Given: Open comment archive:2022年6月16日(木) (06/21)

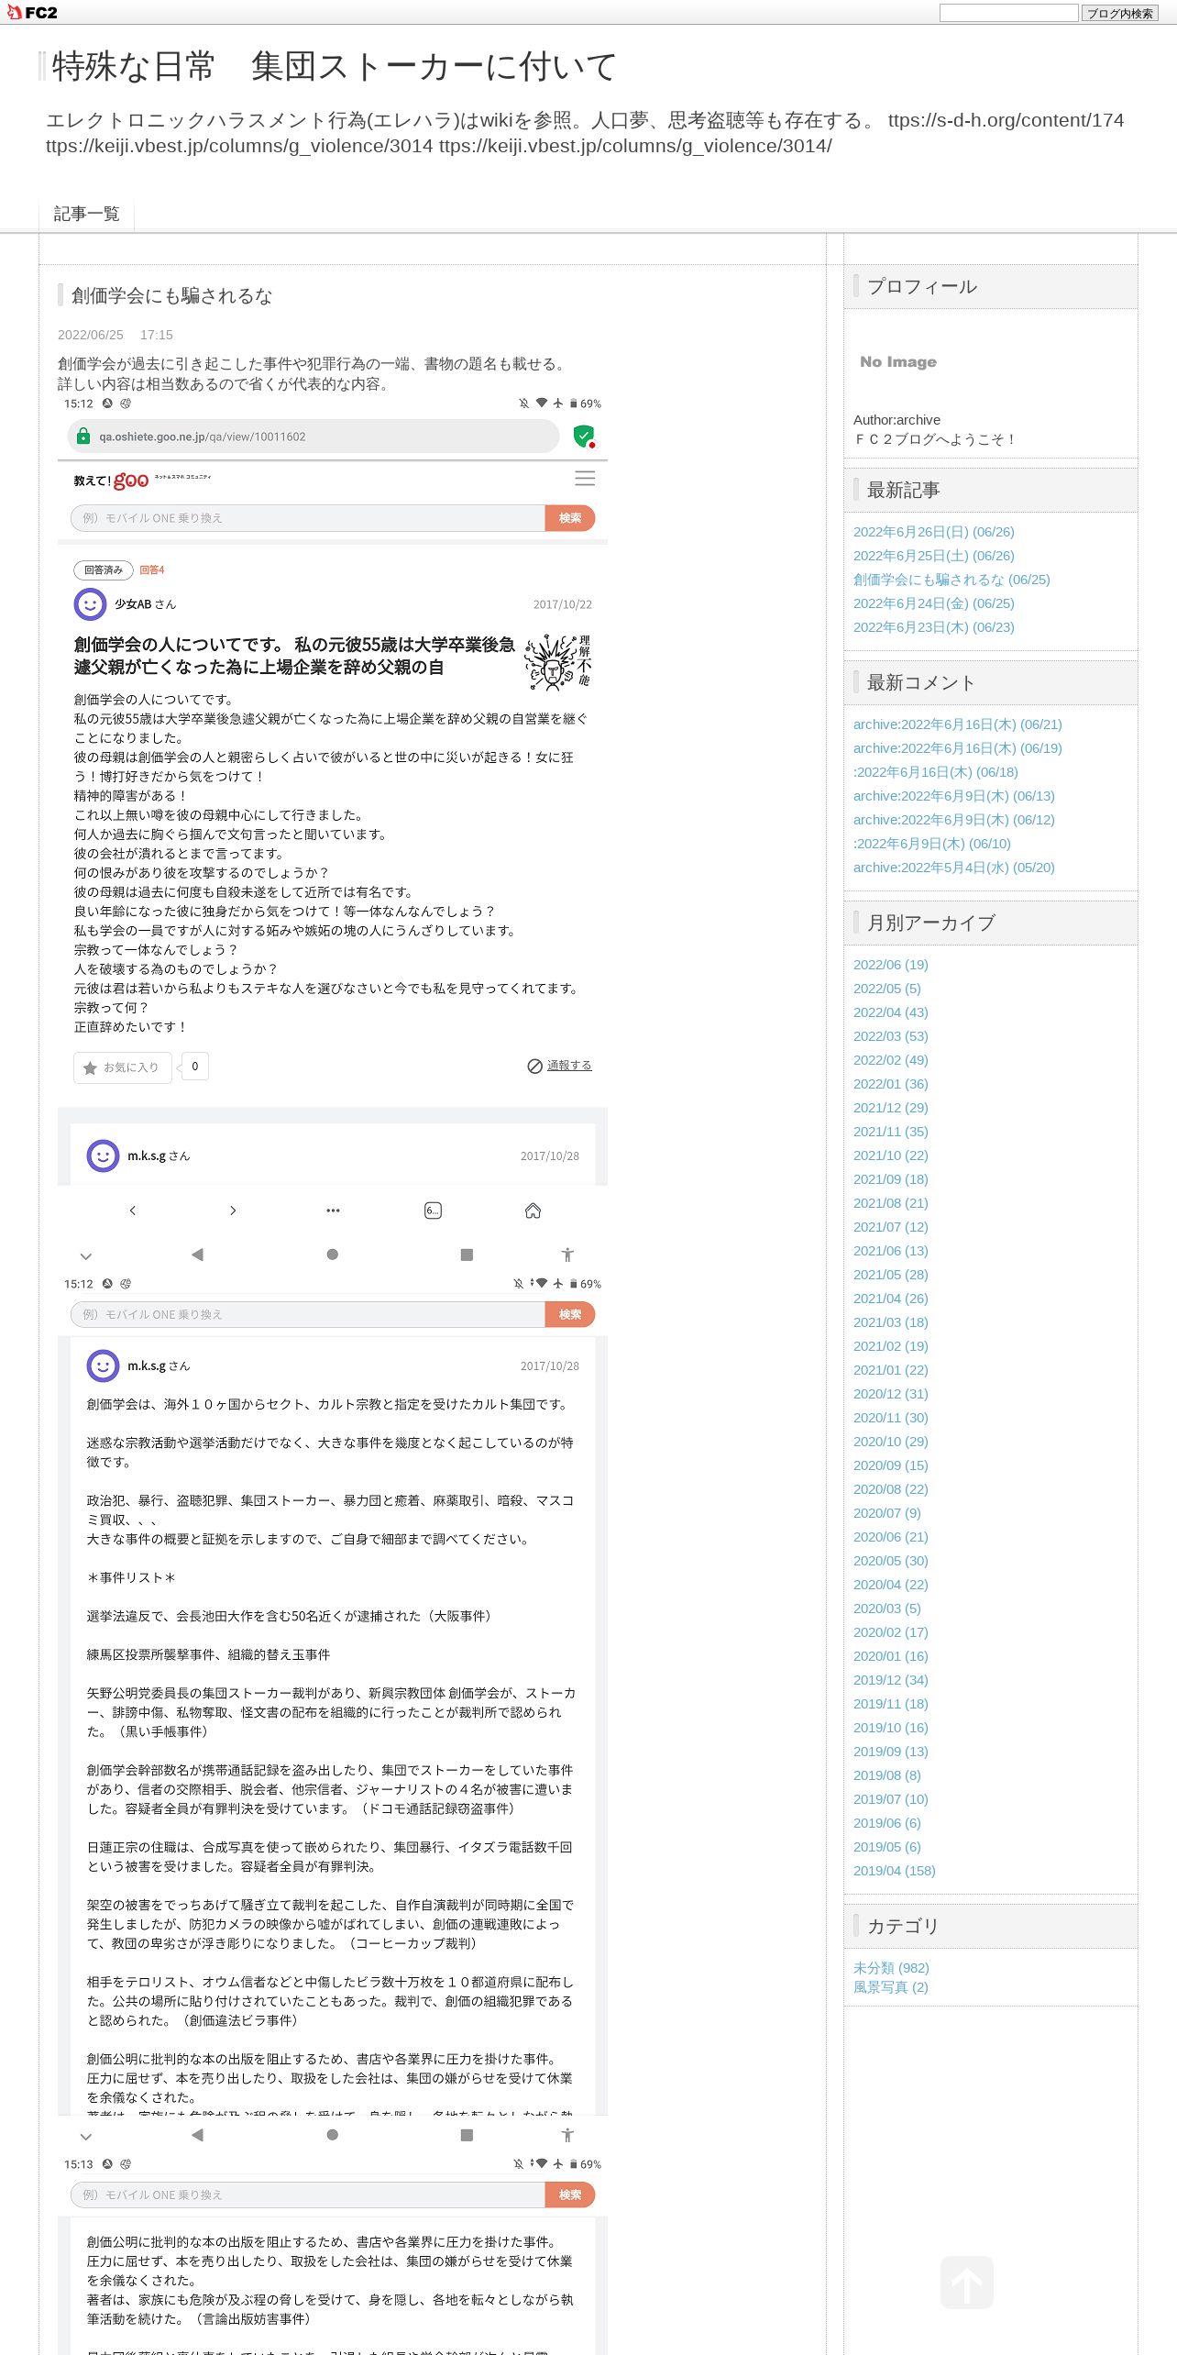Looking at the screenshot, I should coord(957,724).
